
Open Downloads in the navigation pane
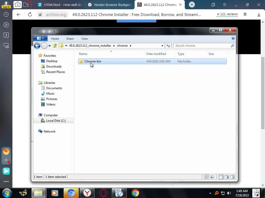pyautogui.click(x=54, y=66)
